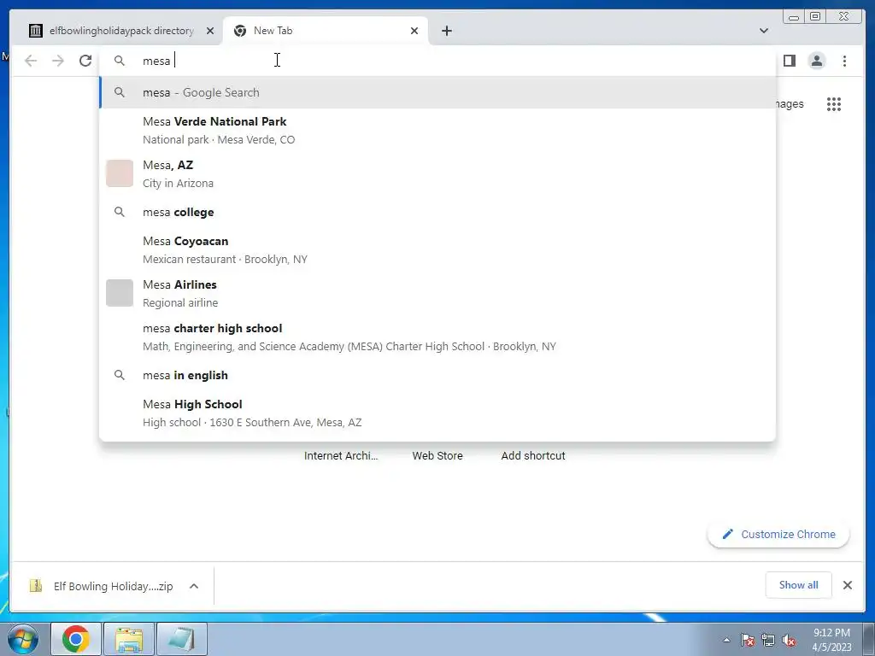Select Mesa Coyoacan suggestion
The width and height of the screenshot is (875, 656).
pyautogui.click(x=437, y=249)
